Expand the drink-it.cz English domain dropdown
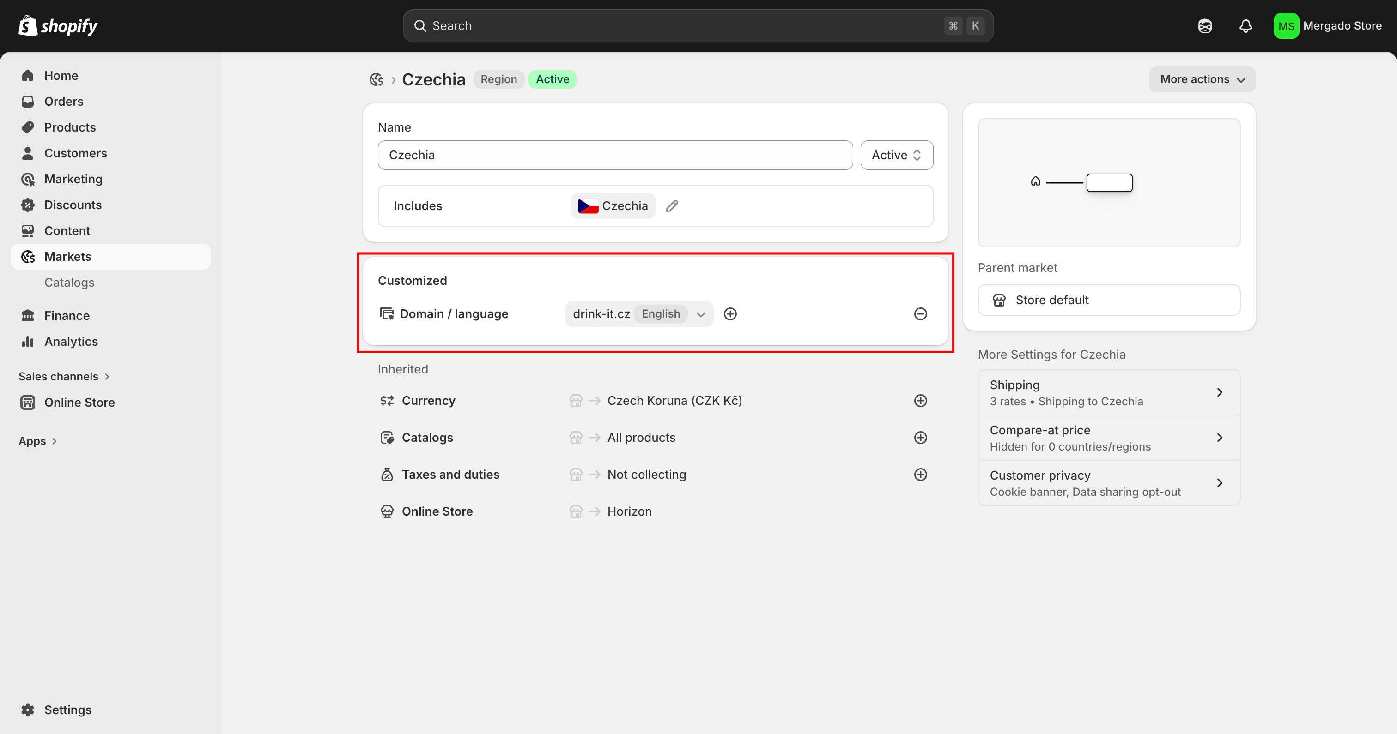Image resolution: width=1397 pixels, height=734 pixels. (700, 314)
